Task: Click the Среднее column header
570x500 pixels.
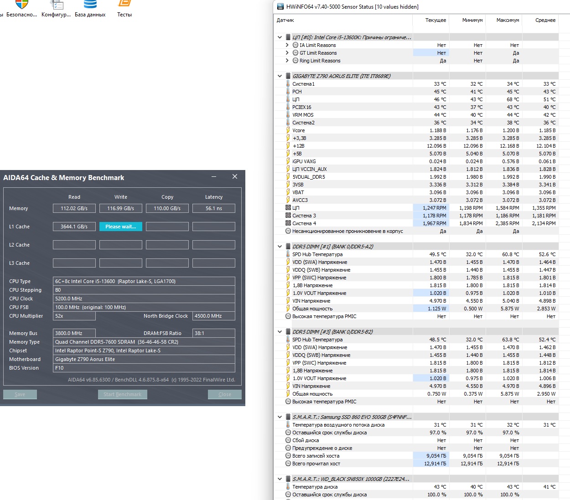Action: tap(540, 20)
